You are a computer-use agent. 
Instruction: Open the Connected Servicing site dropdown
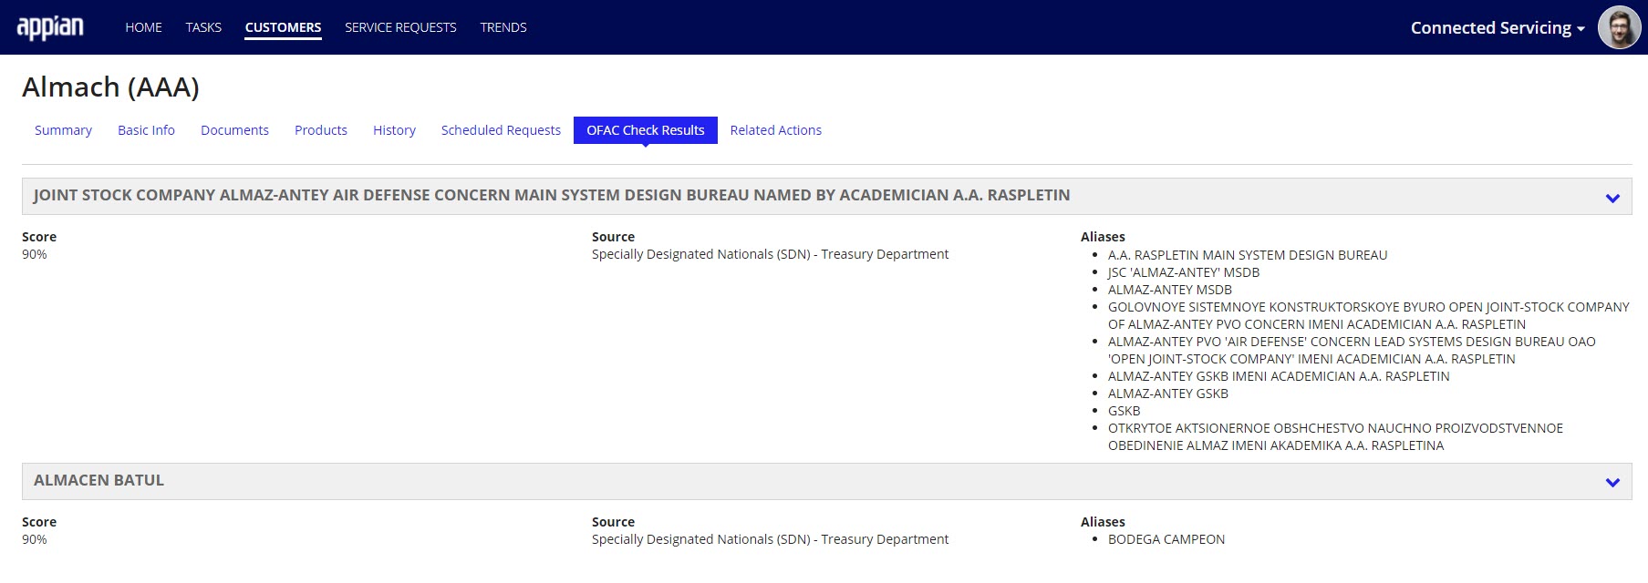pyautogui.click(x=1498, y=28)
